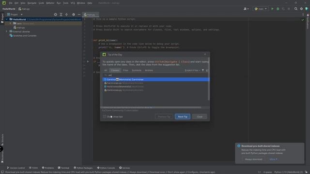Image resolution: width=310 pixels, height=174 pixels.
Task: Expand the venv folder node
Action: click(x=10, y=24)
